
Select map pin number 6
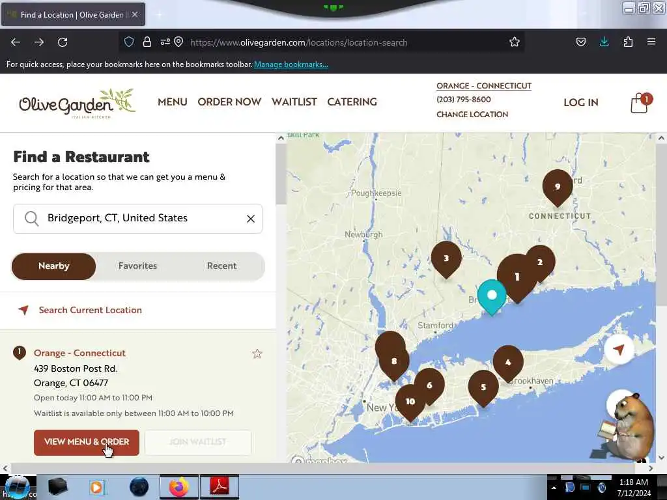click(x=430, y=385)
